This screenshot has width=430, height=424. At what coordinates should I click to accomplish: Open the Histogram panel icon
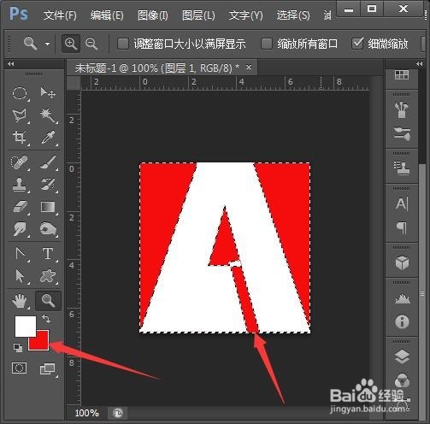403,298
